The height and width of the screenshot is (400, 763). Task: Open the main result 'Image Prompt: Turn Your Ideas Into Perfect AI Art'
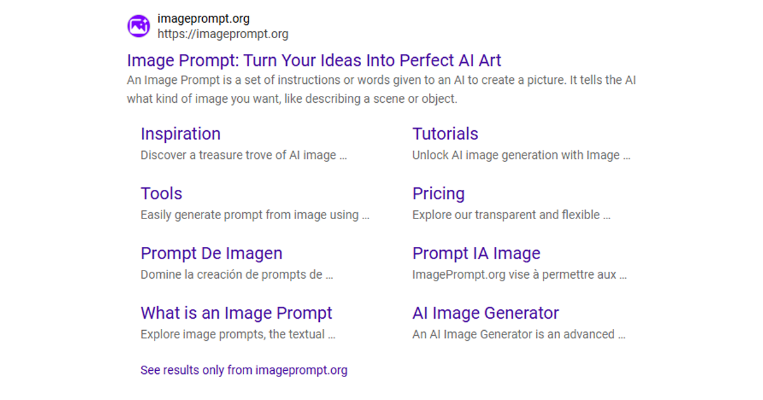tap(313, 60)
